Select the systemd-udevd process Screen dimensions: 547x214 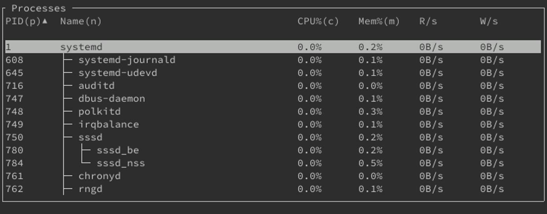point(117,73)
